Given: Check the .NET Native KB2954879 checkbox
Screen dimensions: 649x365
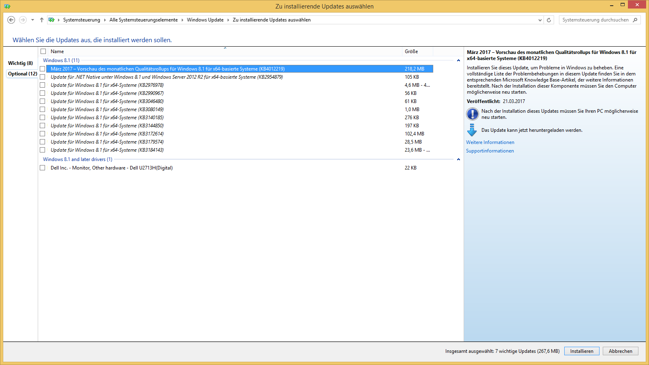Looking at the screenshot, I should pos(42,77).
